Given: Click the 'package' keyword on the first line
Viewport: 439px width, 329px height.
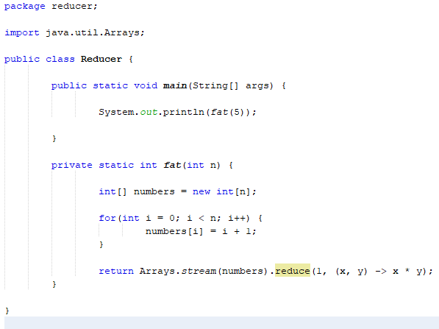Looking at the screenshot, I should click(25, 7).
